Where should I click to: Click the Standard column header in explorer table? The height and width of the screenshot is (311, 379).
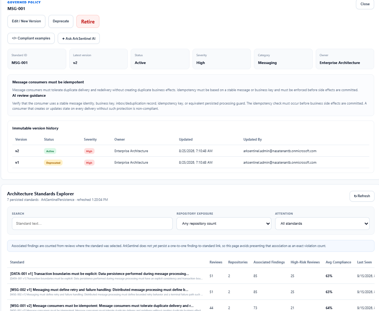(x=17, y=262)
